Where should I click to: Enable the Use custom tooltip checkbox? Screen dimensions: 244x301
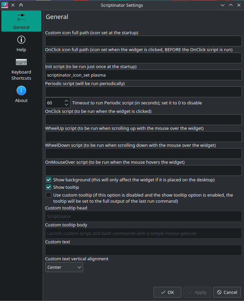(x=48, y=195)
